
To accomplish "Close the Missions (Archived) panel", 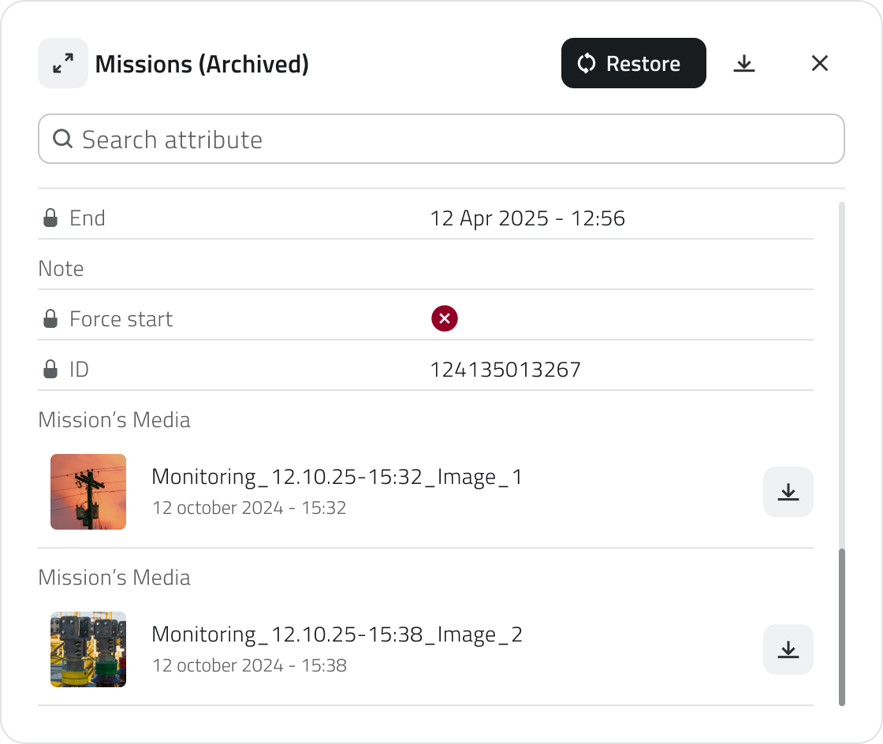I will click(820, 63).
